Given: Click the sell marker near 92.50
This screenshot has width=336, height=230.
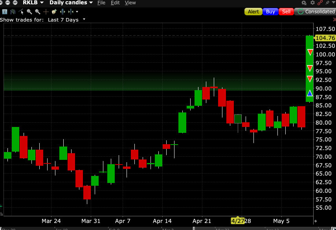Looking at the screenshot, I should pos(310,79).
